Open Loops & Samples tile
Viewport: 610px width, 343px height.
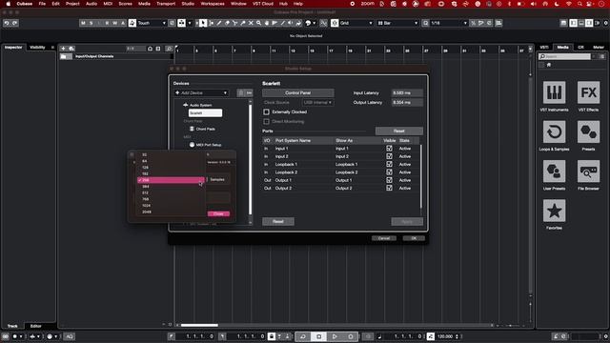coord(554,131)
